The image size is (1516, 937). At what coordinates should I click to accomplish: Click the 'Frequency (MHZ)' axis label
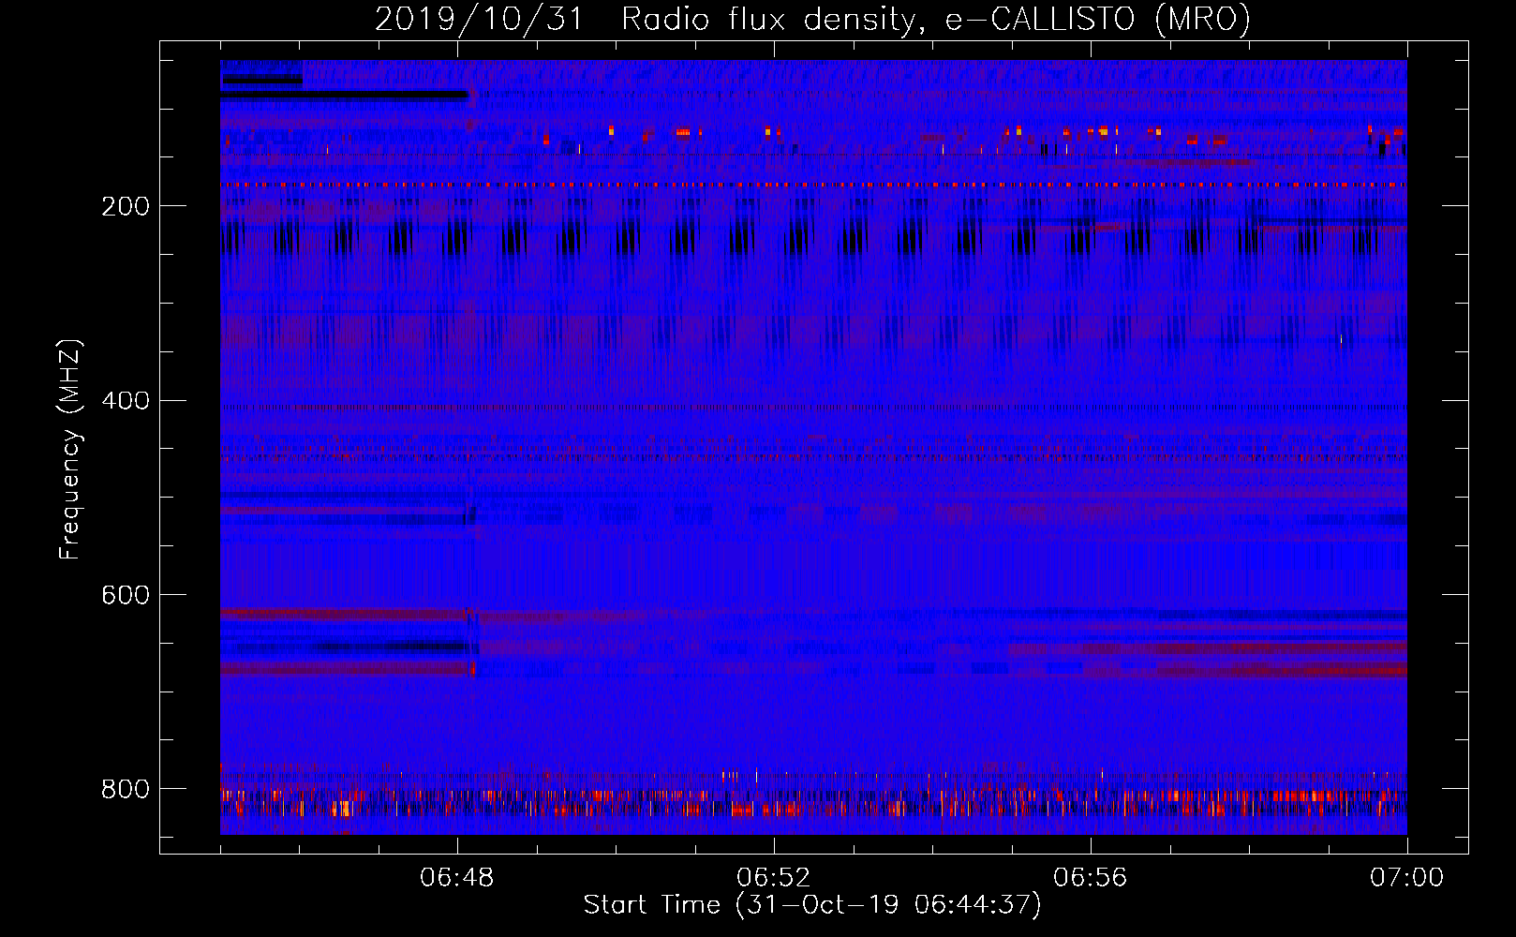point(70,449)
